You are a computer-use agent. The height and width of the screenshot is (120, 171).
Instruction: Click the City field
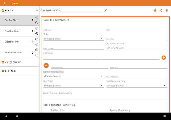[137, 30]
